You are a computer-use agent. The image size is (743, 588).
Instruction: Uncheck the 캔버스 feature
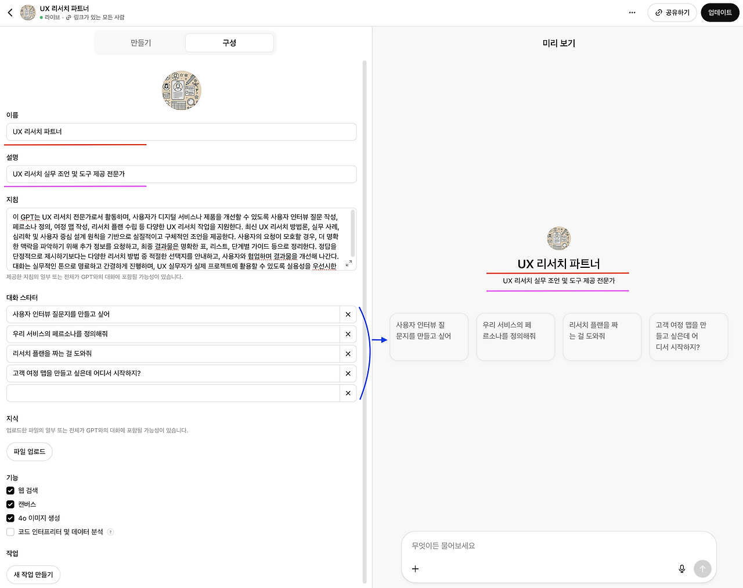coord(10,504)
